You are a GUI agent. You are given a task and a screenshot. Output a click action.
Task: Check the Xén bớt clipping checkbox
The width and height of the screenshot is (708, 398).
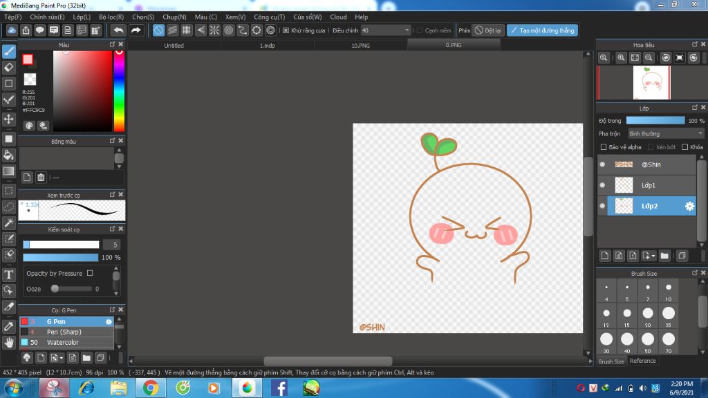[651, 147]
